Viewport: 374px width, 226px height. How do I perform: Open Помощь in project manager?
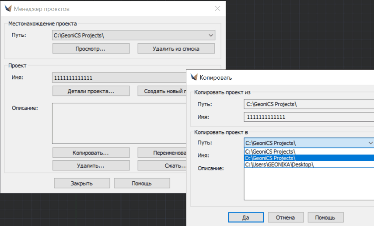(x=142, y=183)
